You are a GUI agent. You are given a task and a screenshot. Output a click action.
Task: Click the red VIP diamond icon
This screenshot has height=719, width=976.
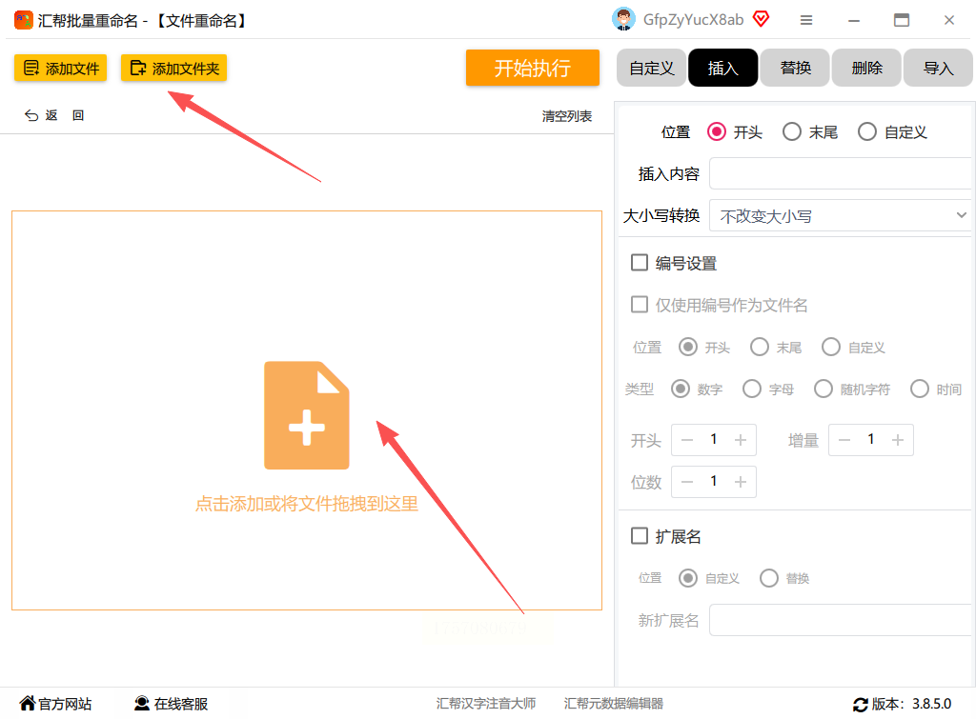point(761,19)
